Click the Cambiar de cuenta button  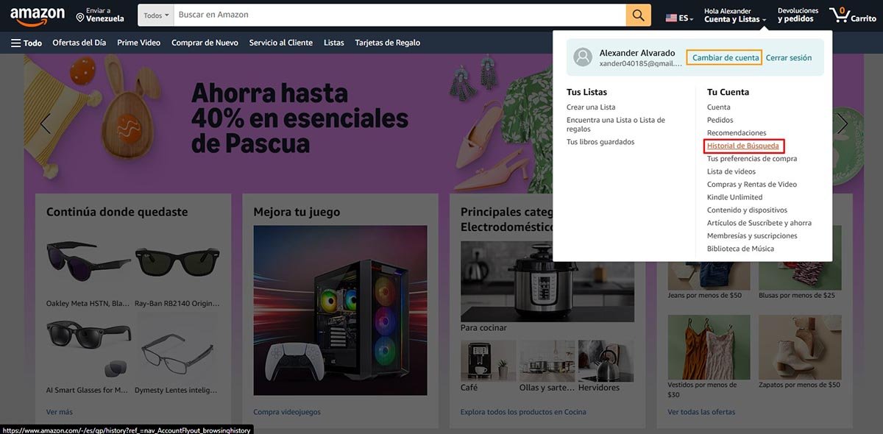[x=723, y=57]
